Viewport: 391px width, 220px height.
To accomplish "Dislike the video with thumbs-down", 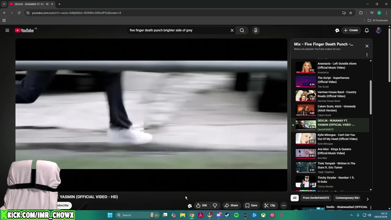I will [215, 205].
